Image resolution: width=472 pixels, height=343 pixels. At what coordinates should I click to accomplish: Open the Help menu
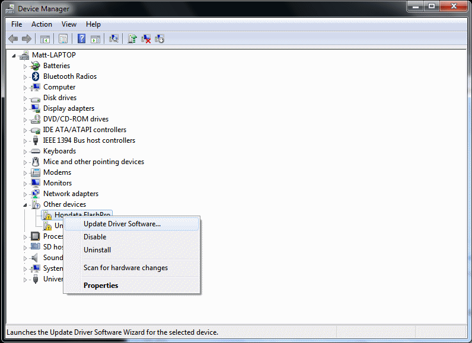93,24
